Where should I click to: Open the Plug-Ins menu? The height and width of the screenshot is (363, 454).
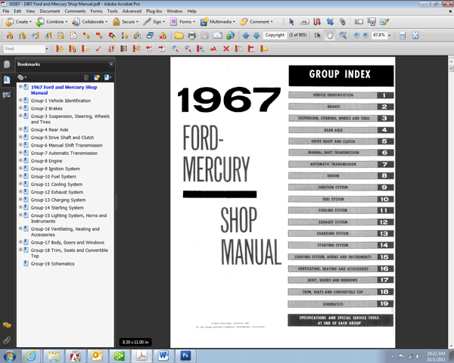click(154, 11)
